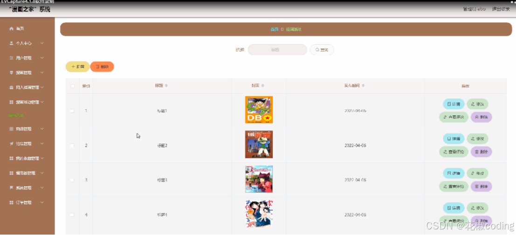Click 修改 for row 标题2
Screen dimensions: 516x235
[477, 139]
